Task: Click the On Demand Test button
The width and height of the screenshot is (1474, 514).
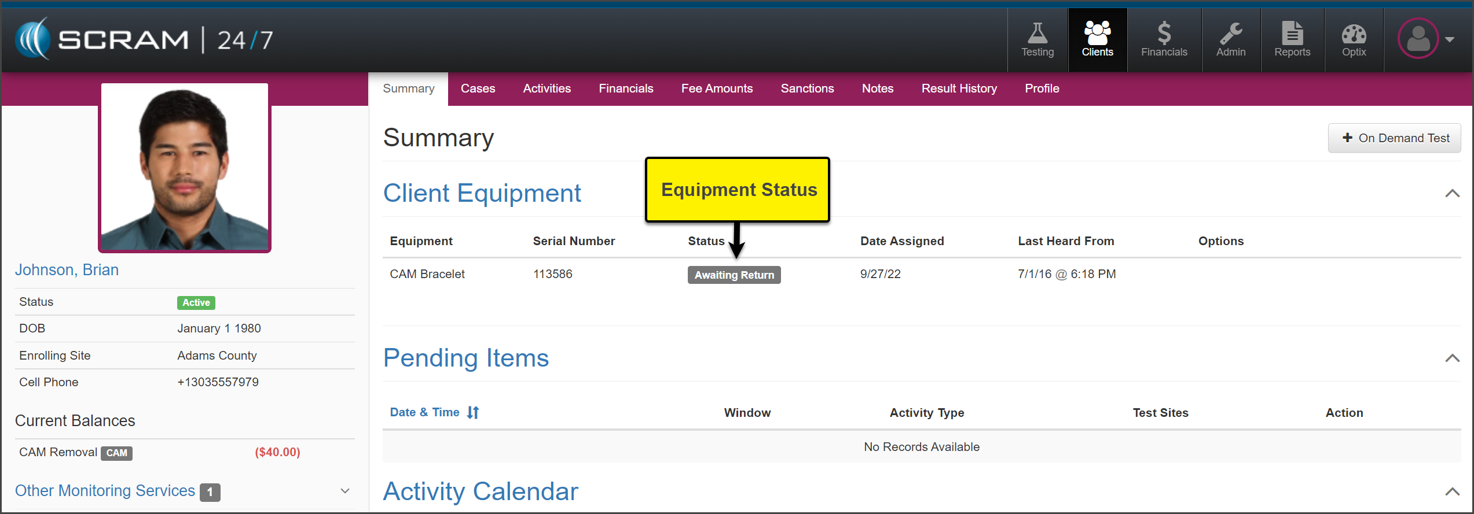Action: click(x=1394, y=138)
